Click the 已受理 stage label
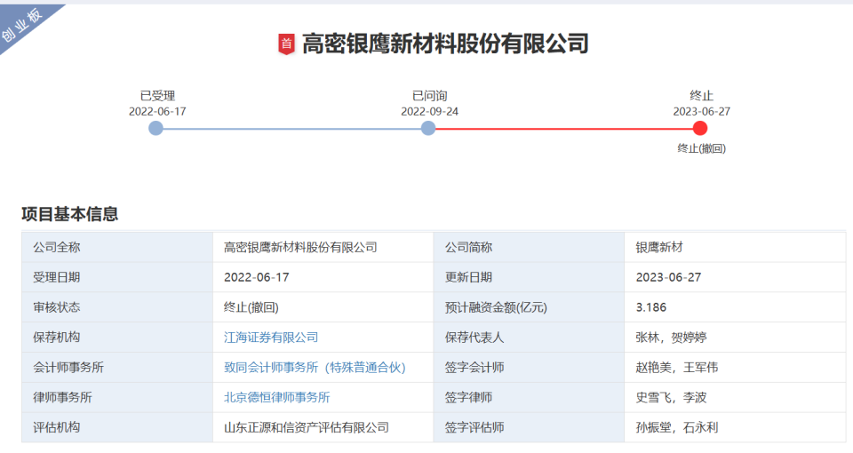The width and height of the screenshot is (853, 453). 157,96
